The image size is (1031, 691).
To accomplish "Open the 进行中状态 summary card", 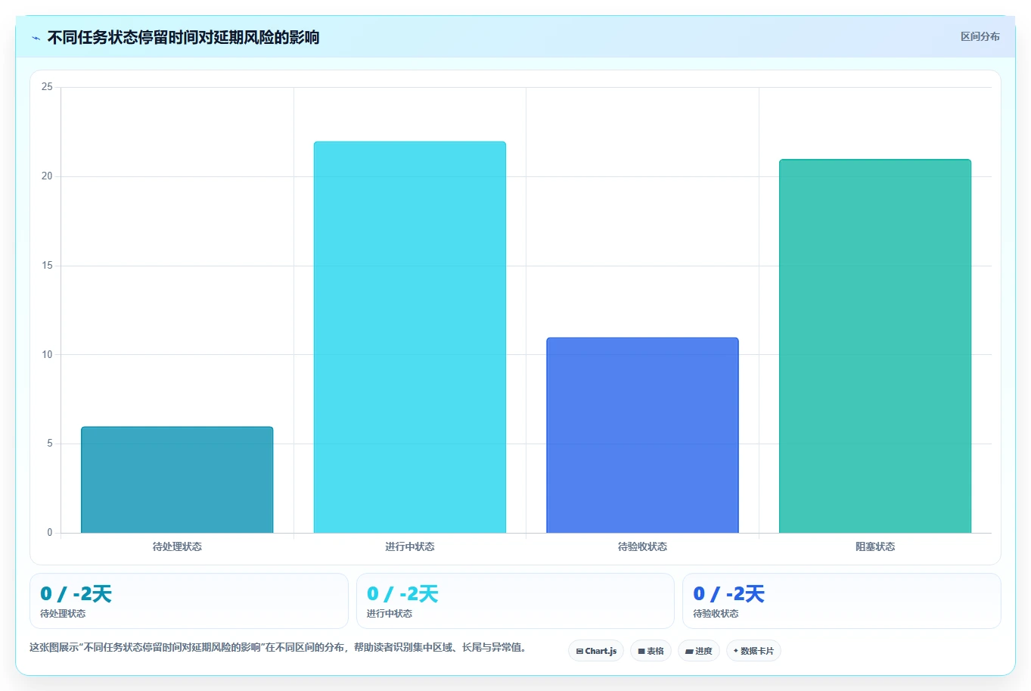I will pos(515,601).
